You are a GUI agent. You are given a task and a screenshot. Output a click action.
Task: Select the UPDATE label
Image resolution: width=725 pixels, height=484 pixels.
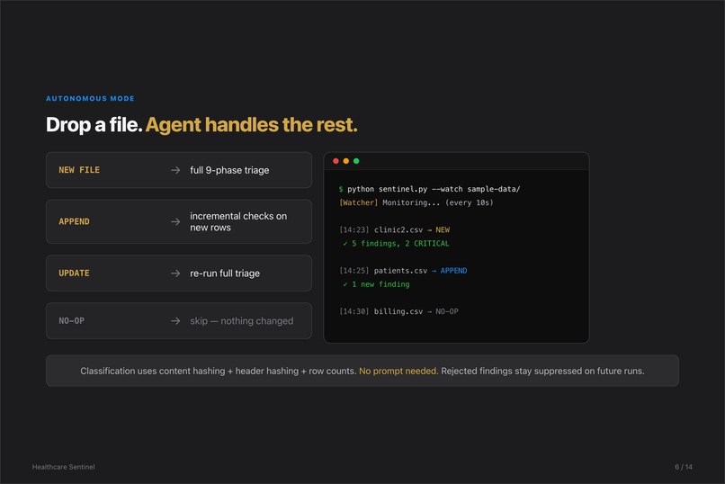pos(74,273)
